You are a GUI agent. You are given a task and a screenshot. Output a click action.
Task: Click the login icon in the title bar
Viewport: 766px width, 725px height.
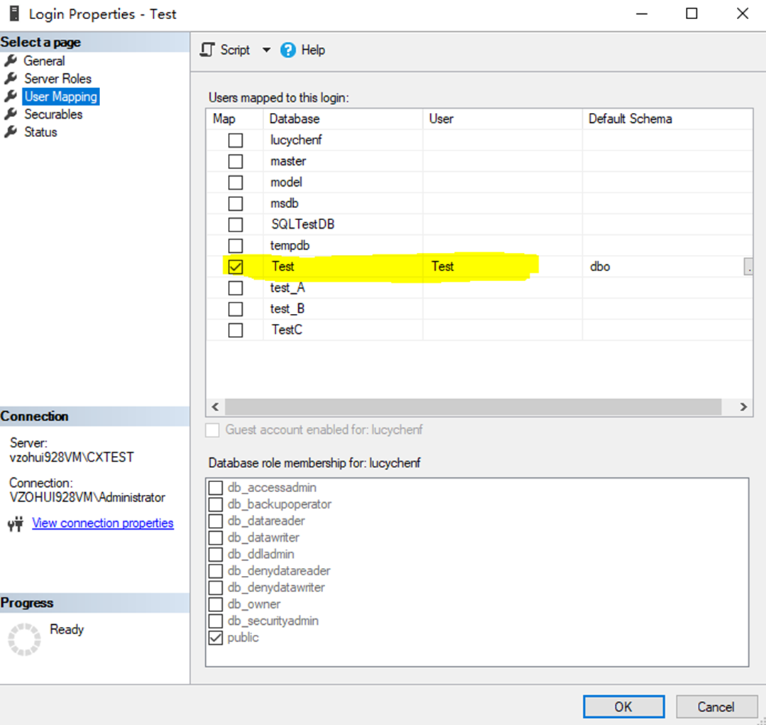(15, 13)
